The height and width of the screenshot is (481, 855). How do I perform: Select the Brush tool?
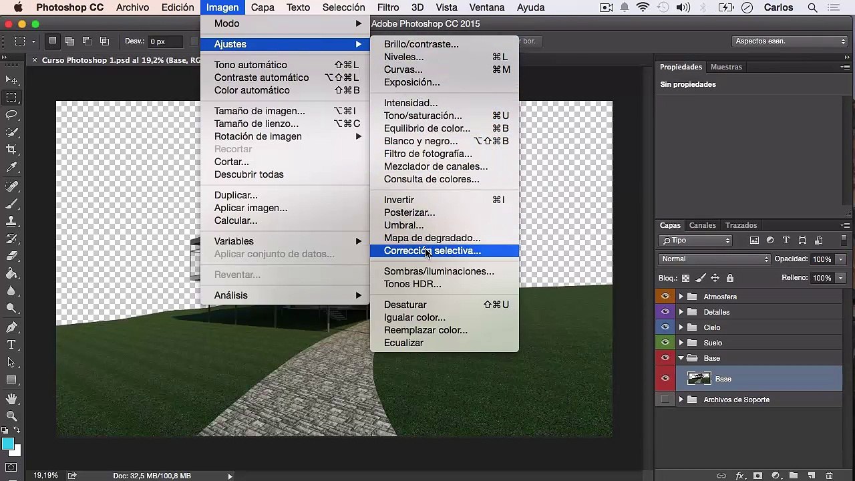tap(11, 204)
